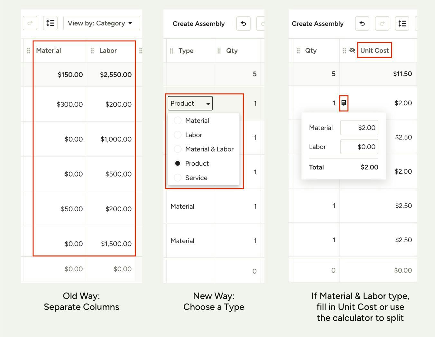
Task: Click redo arrow in right panel toolbar
Action: 382,24
